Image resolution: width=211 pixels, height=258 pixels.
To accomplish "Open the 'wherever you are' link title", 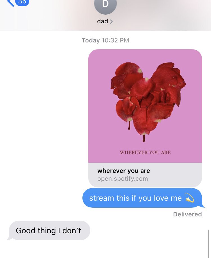I will [x=124, y=171].
